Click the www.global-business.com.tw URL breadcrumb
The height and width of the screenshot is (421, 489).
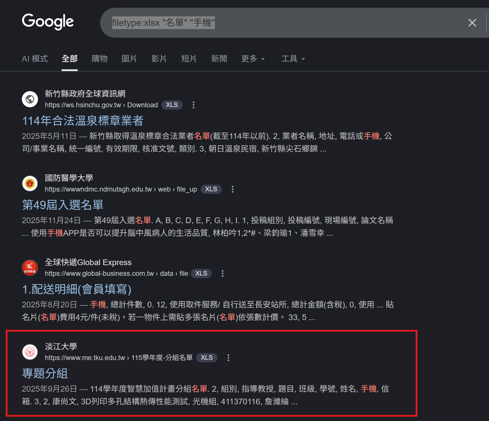pyautogui.click(x=116, y=273)
